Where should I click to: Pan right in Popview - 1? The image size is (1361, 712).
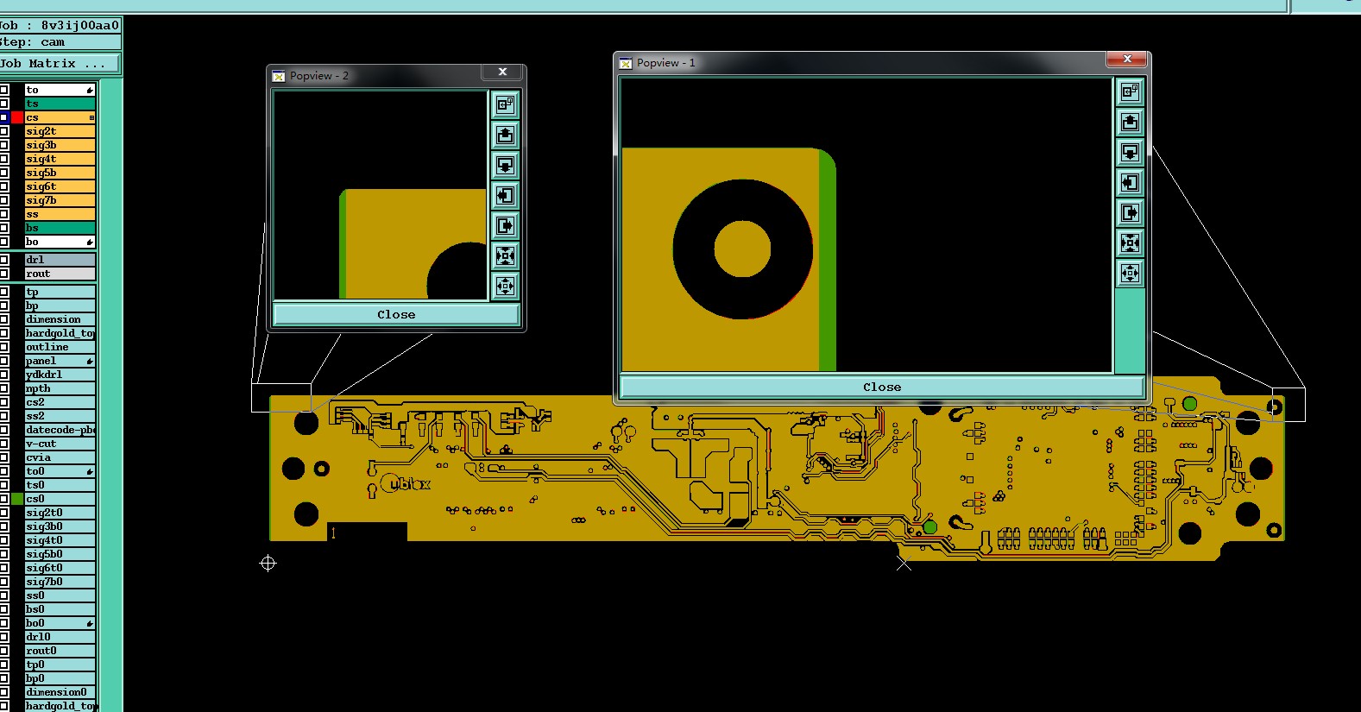click(1130, 213)
